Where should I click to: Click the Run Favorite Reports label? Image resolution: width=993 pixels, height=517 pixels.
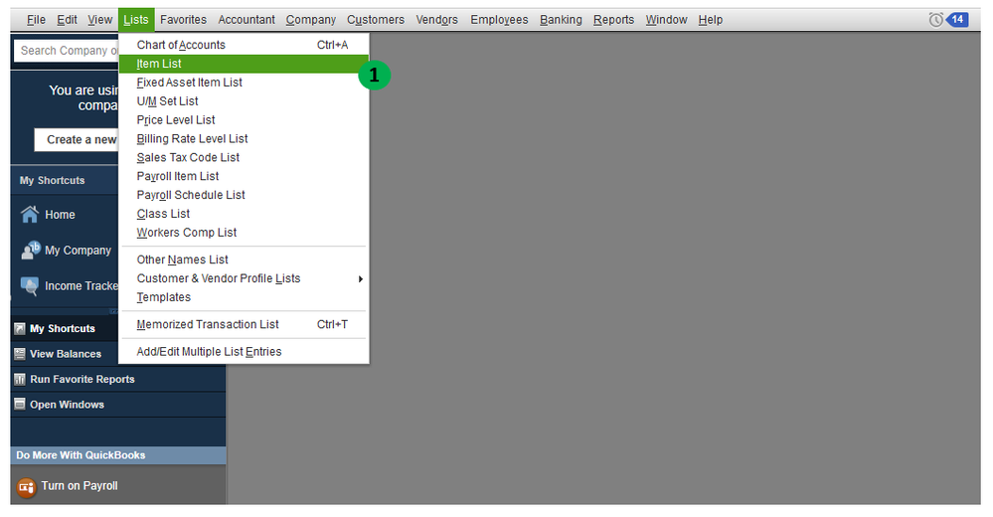tap(83, 379)
